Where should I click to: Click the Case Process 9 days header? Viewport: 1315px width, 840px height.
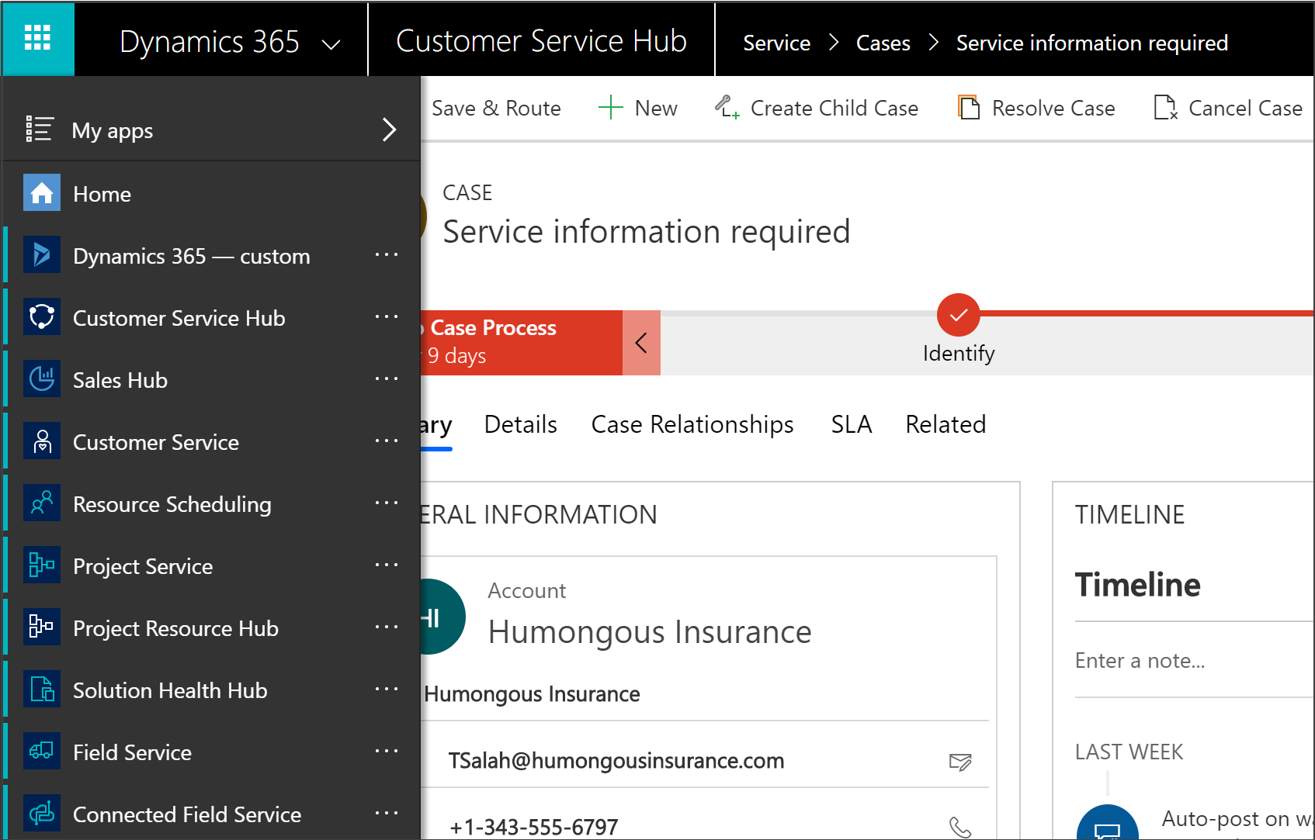tap(522, 342)
